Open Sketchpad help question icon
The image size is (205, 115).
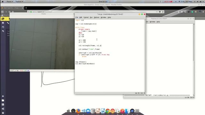click(3, 113)
